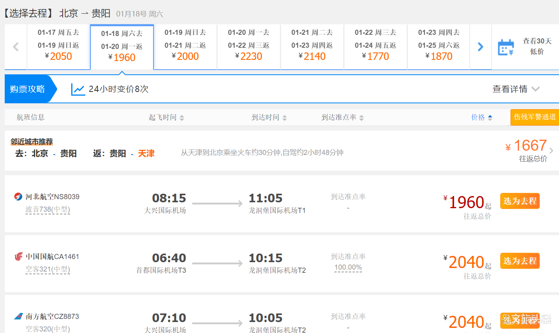
Task: Open aircraft info 波音738(中型)
Action: pyautogui.click(x=48, y=209)
